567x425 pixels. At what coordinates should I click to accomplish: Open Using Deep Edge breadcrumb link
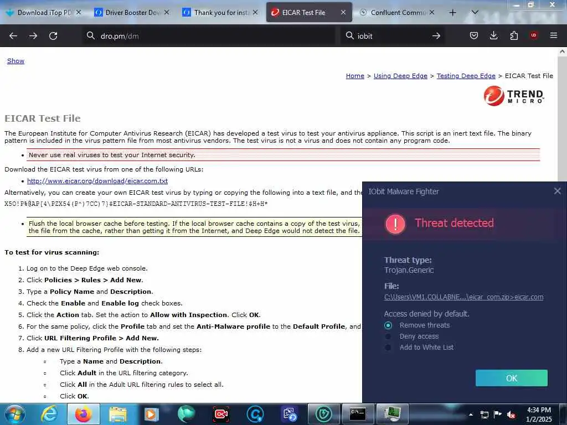400,76
